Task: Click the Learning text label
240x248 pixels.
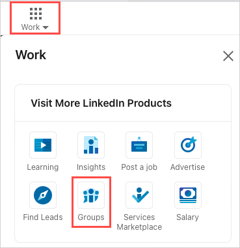Action: pyautogui.click(x=43, y=167)
